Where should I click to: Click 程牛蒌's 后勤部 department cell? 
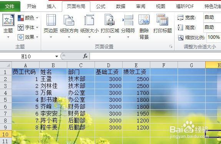pos(81,127)
